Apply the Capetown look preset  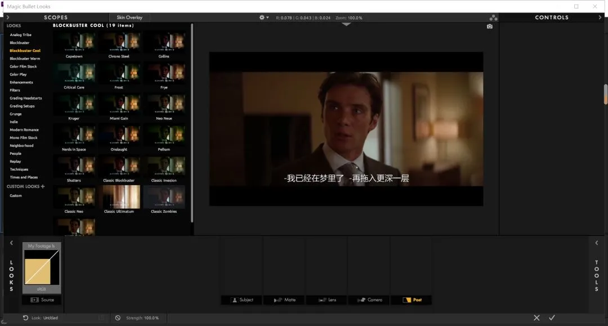point(74,42)
